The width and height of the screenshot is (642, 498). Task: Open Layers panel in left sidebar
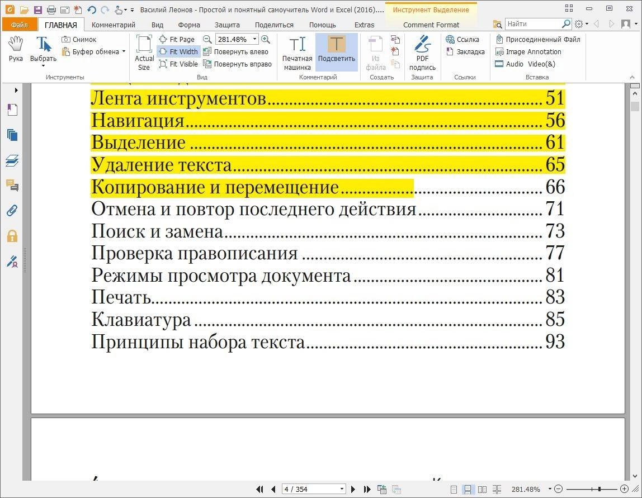click(12, 160)
